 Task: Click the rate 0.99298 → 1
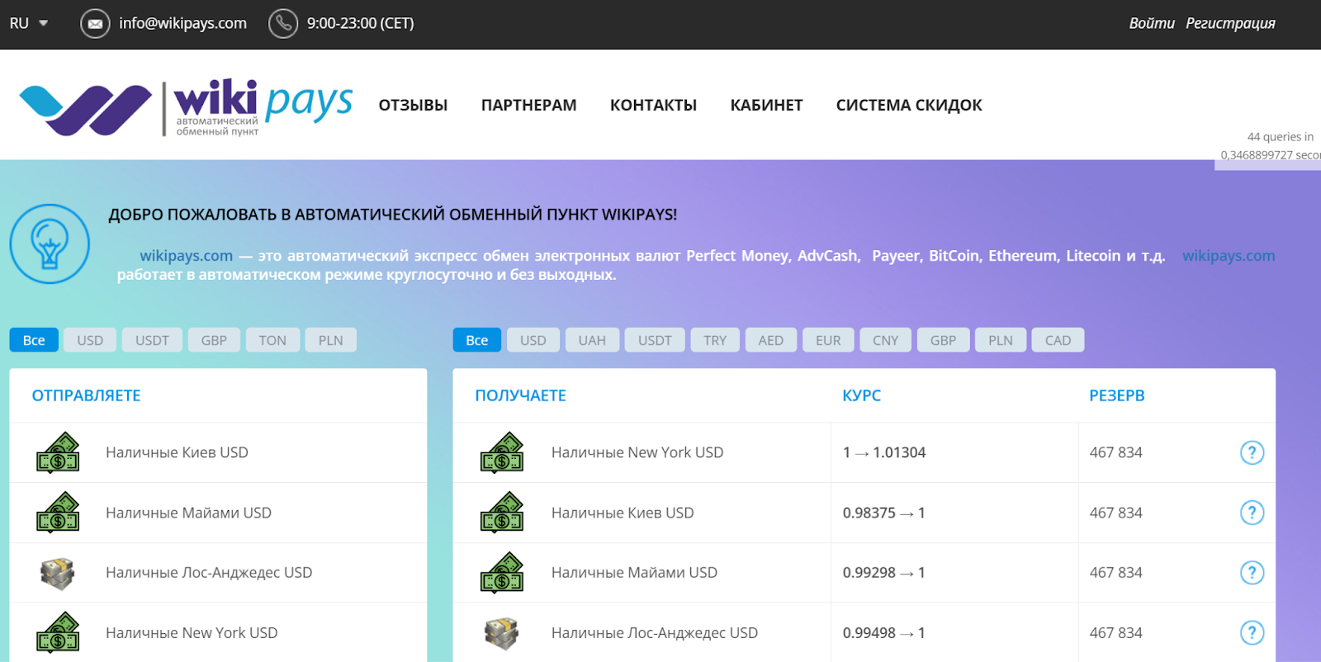[884, 573]
